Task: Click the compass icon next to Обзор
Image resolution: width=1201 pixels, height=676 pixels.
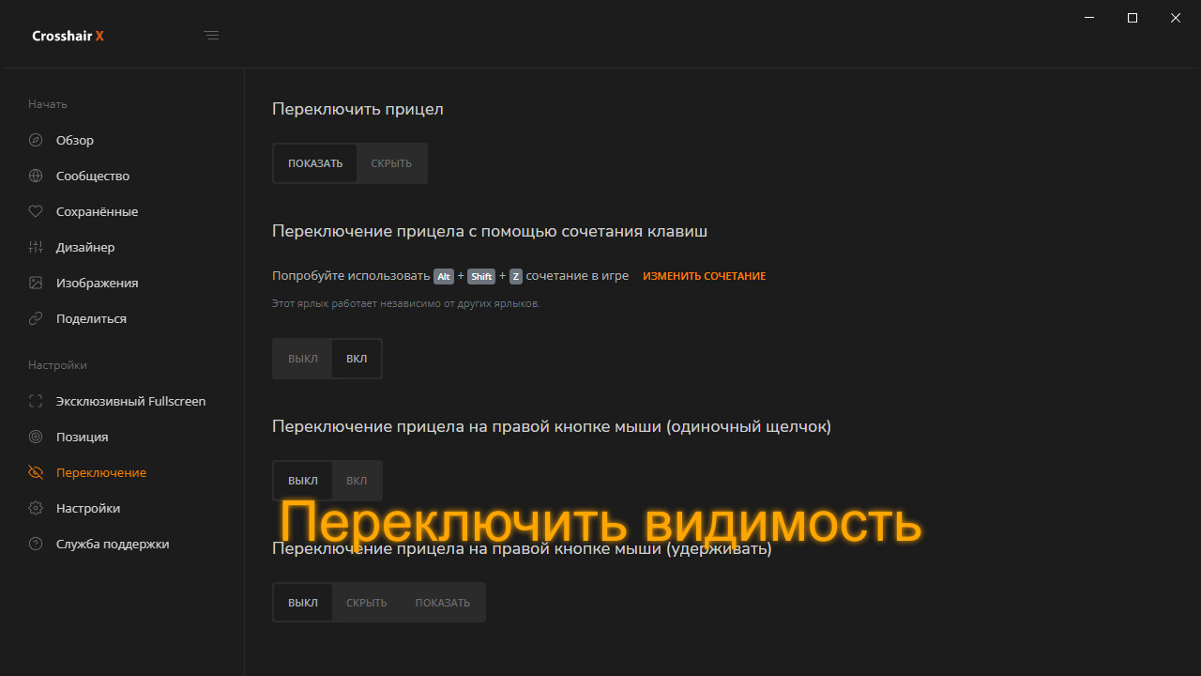Action: (x=36, y=140)
